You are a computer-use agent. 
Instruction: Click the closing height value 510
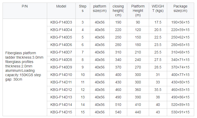[x=118, y=105]
